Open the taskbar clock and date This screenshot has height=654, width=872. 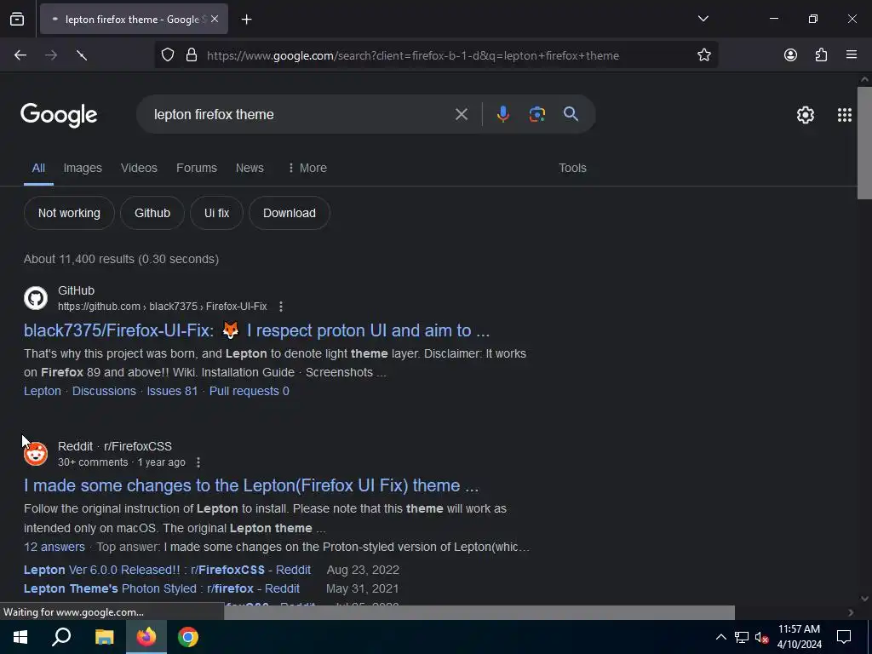pyautogui.click(x=799, y=637)
